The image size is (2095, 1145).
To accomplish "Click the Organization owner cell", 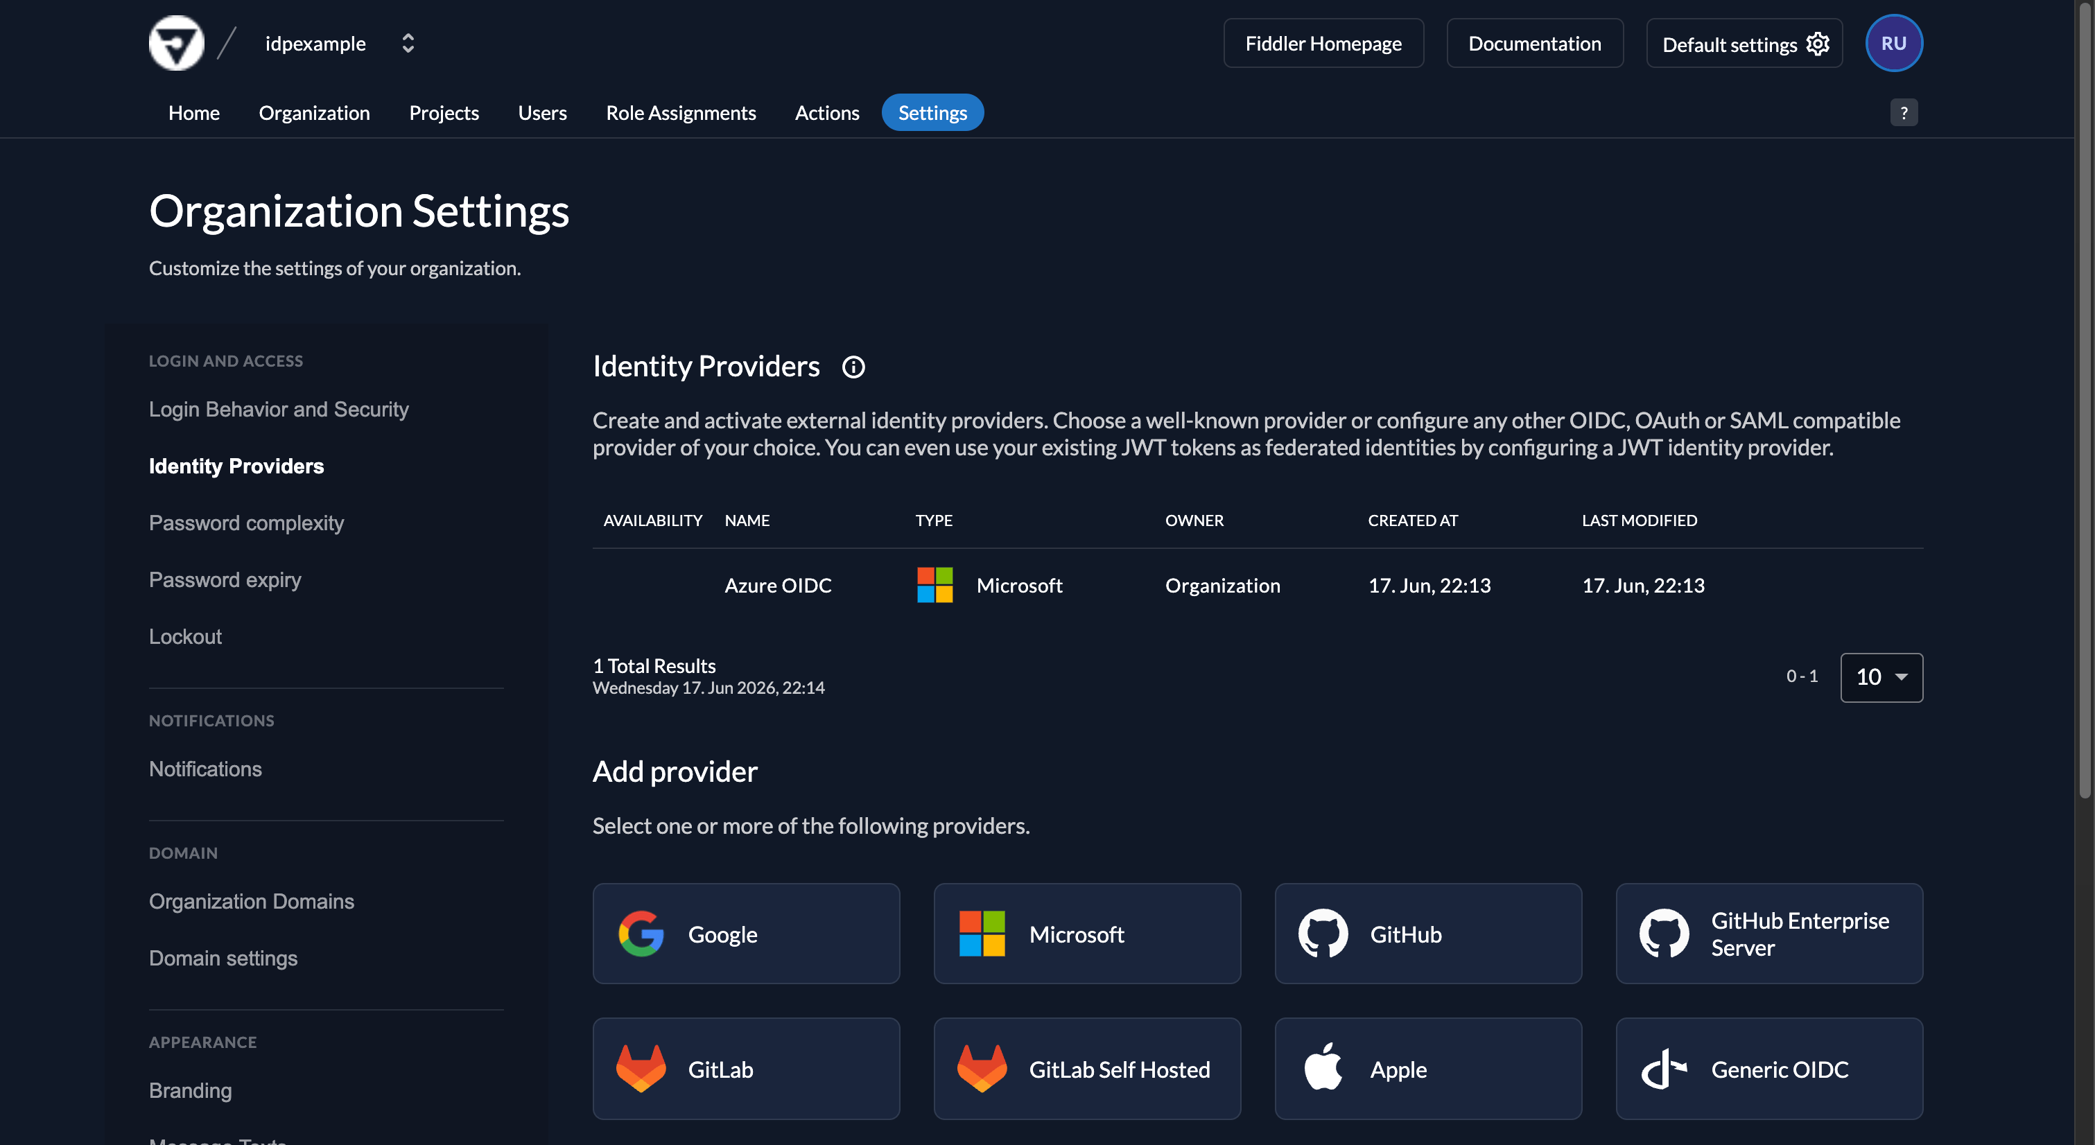I will [1222, 585].
